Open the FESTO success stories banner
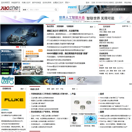Viewport: 132px width, 132px height. click(100, 9)
